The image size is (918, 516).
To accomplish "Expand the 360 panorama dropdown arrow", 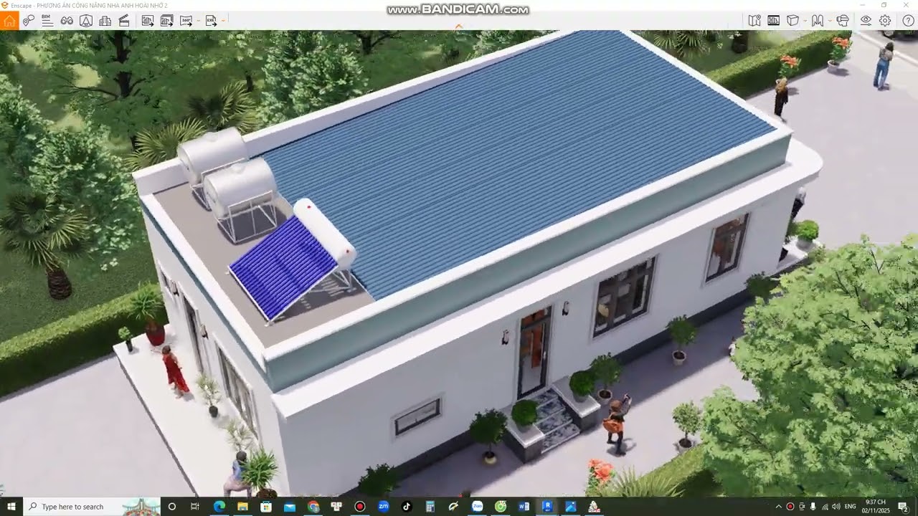I will point(198,21).
